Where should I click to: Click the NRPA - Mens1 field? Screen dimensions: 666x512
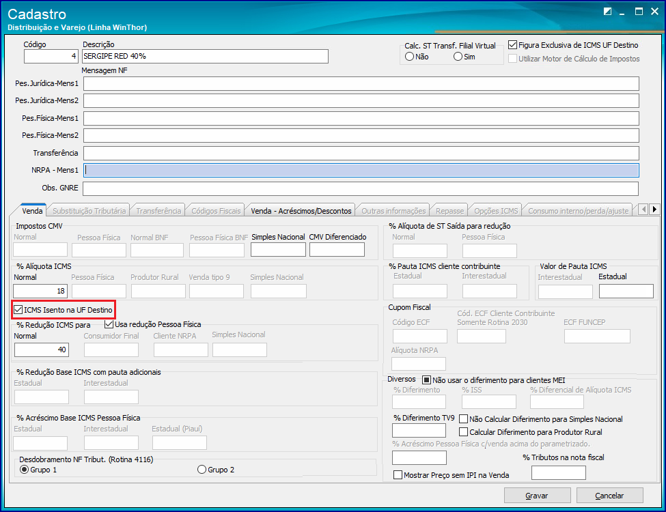[x=361, y=170]
